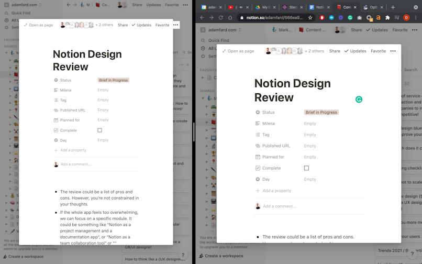This screenshot has height=264, width=422.
Task: Open a new Chrome tab
Action: point(393,7)
